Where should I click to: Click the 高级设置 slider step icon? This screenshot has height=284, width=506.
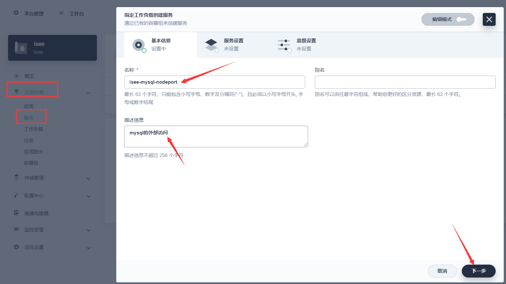tap(284, 45)
